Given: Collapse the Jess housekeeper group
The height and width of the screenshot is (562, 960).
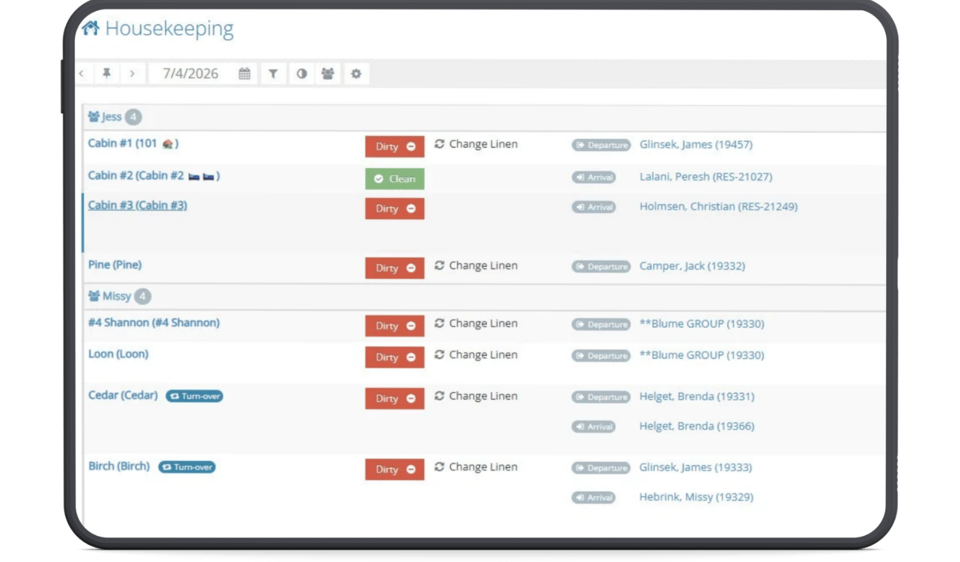Looking at the screenshot, I should coord(105,117).
